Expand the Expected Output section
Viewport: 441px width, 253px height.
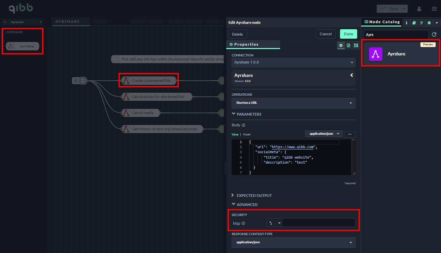coord(254,196)
